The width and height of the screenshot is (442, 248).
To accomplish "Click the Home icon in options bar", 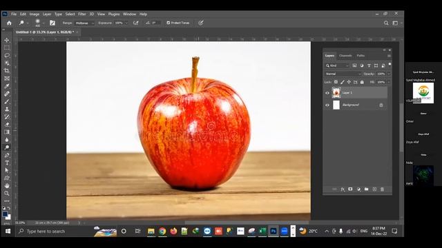I will [x=9, y=23].
